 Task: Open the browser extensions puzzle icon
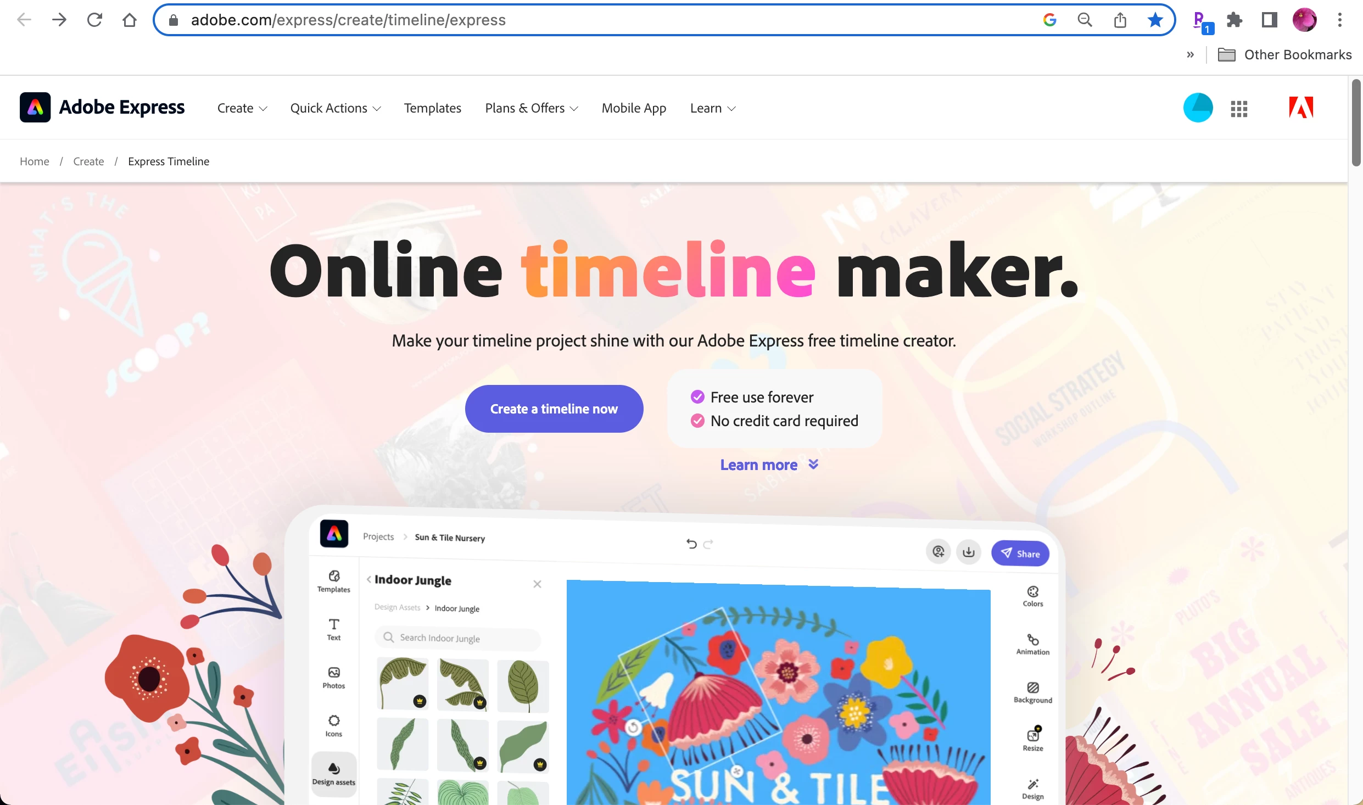click(x=1234, y=20)
